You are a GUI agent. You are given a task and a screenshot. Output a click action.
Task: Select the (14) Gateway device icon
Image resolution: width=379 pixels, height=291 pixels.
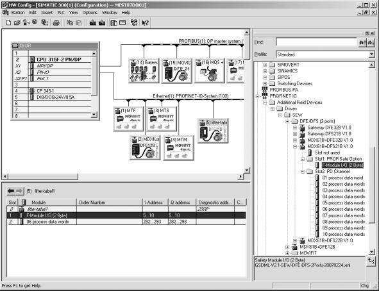(144, 71)
